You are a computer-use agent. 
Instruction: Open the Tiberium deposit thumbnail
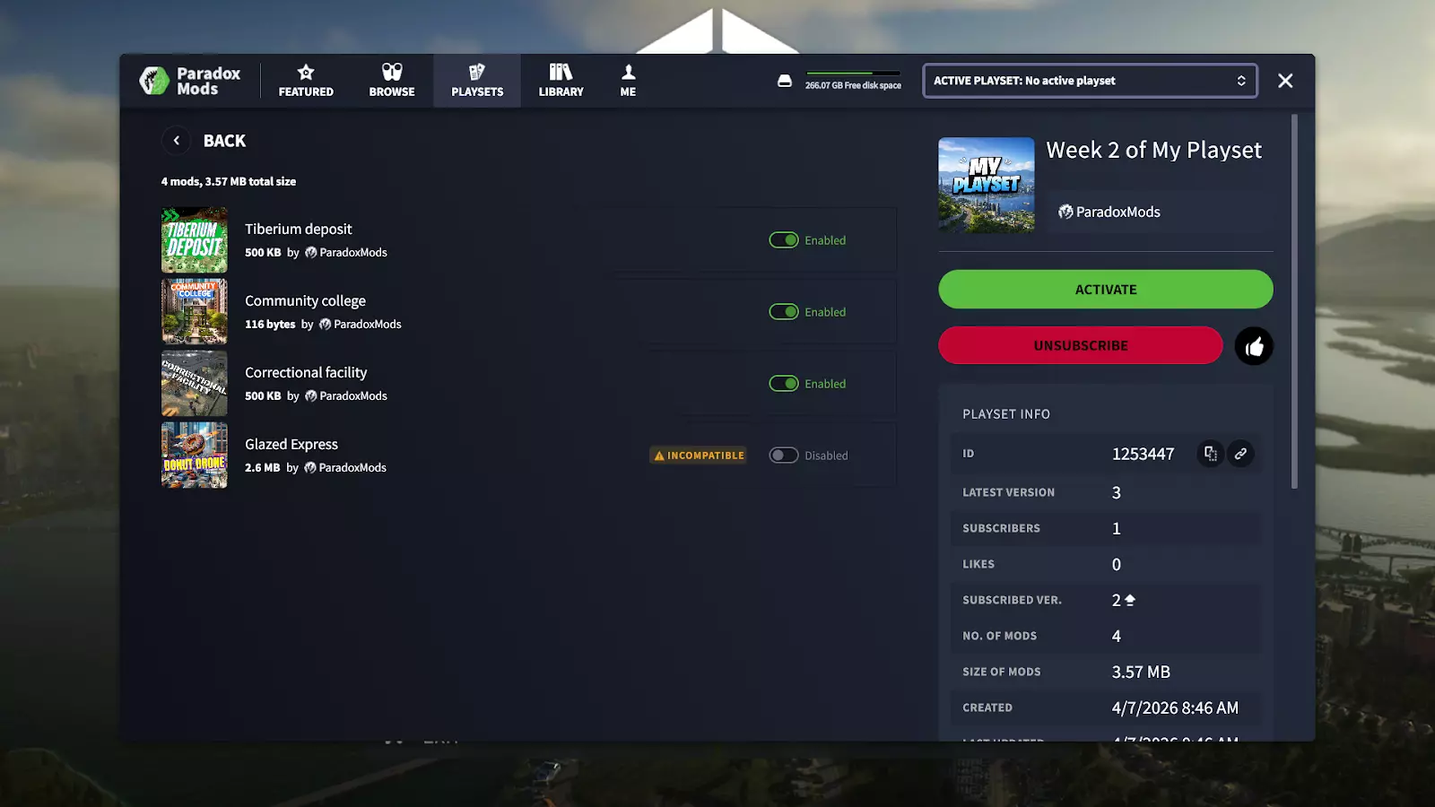pyautogui.click(x=195, y=240)
